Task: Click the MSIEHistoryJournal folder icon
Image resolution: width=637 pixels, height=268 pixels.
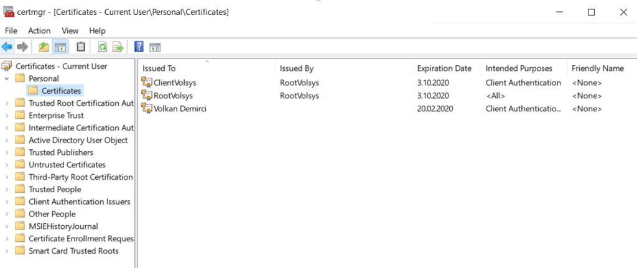Action: pyautogui.click(x=20, y=226)
